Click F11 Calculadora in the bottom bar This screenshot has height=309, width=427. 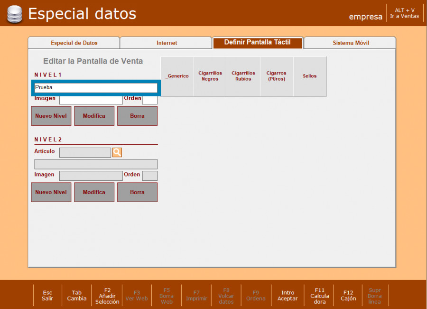(320, 296)
